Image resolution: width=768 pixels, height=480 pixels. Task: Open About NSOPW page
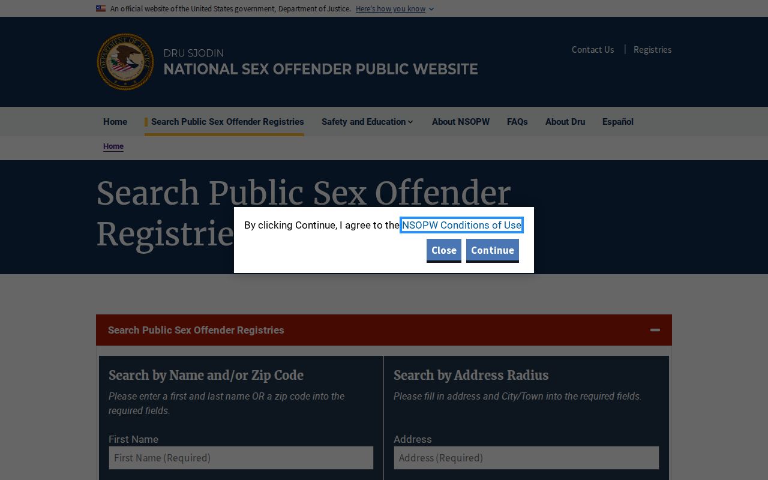tap(461, 122)
